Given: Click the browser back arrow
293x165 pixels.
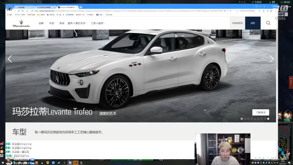Looking at the screenshot, I should point(15,11).
